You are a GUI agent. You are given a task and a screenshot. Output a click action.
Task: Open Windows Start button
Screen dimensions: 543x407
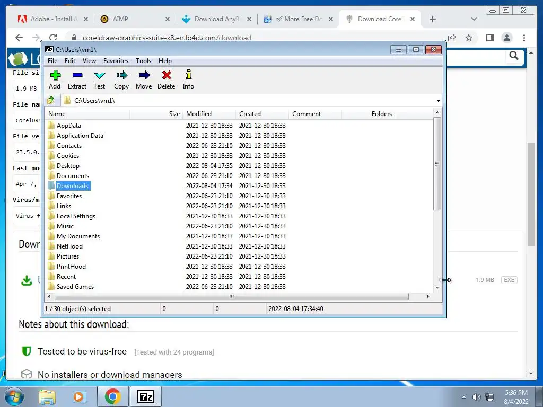click(14, 396)
